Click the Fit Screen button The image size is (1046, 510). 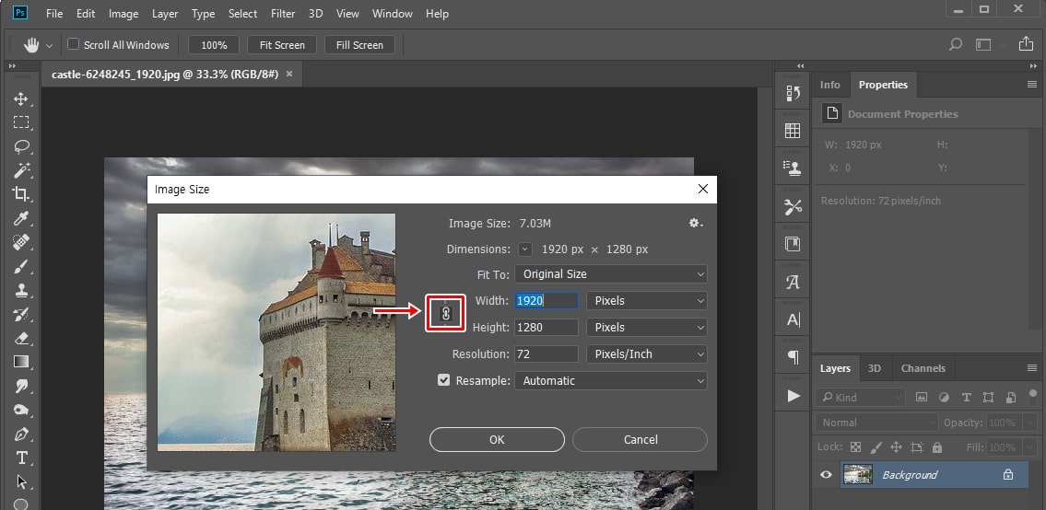coord(282,45)
